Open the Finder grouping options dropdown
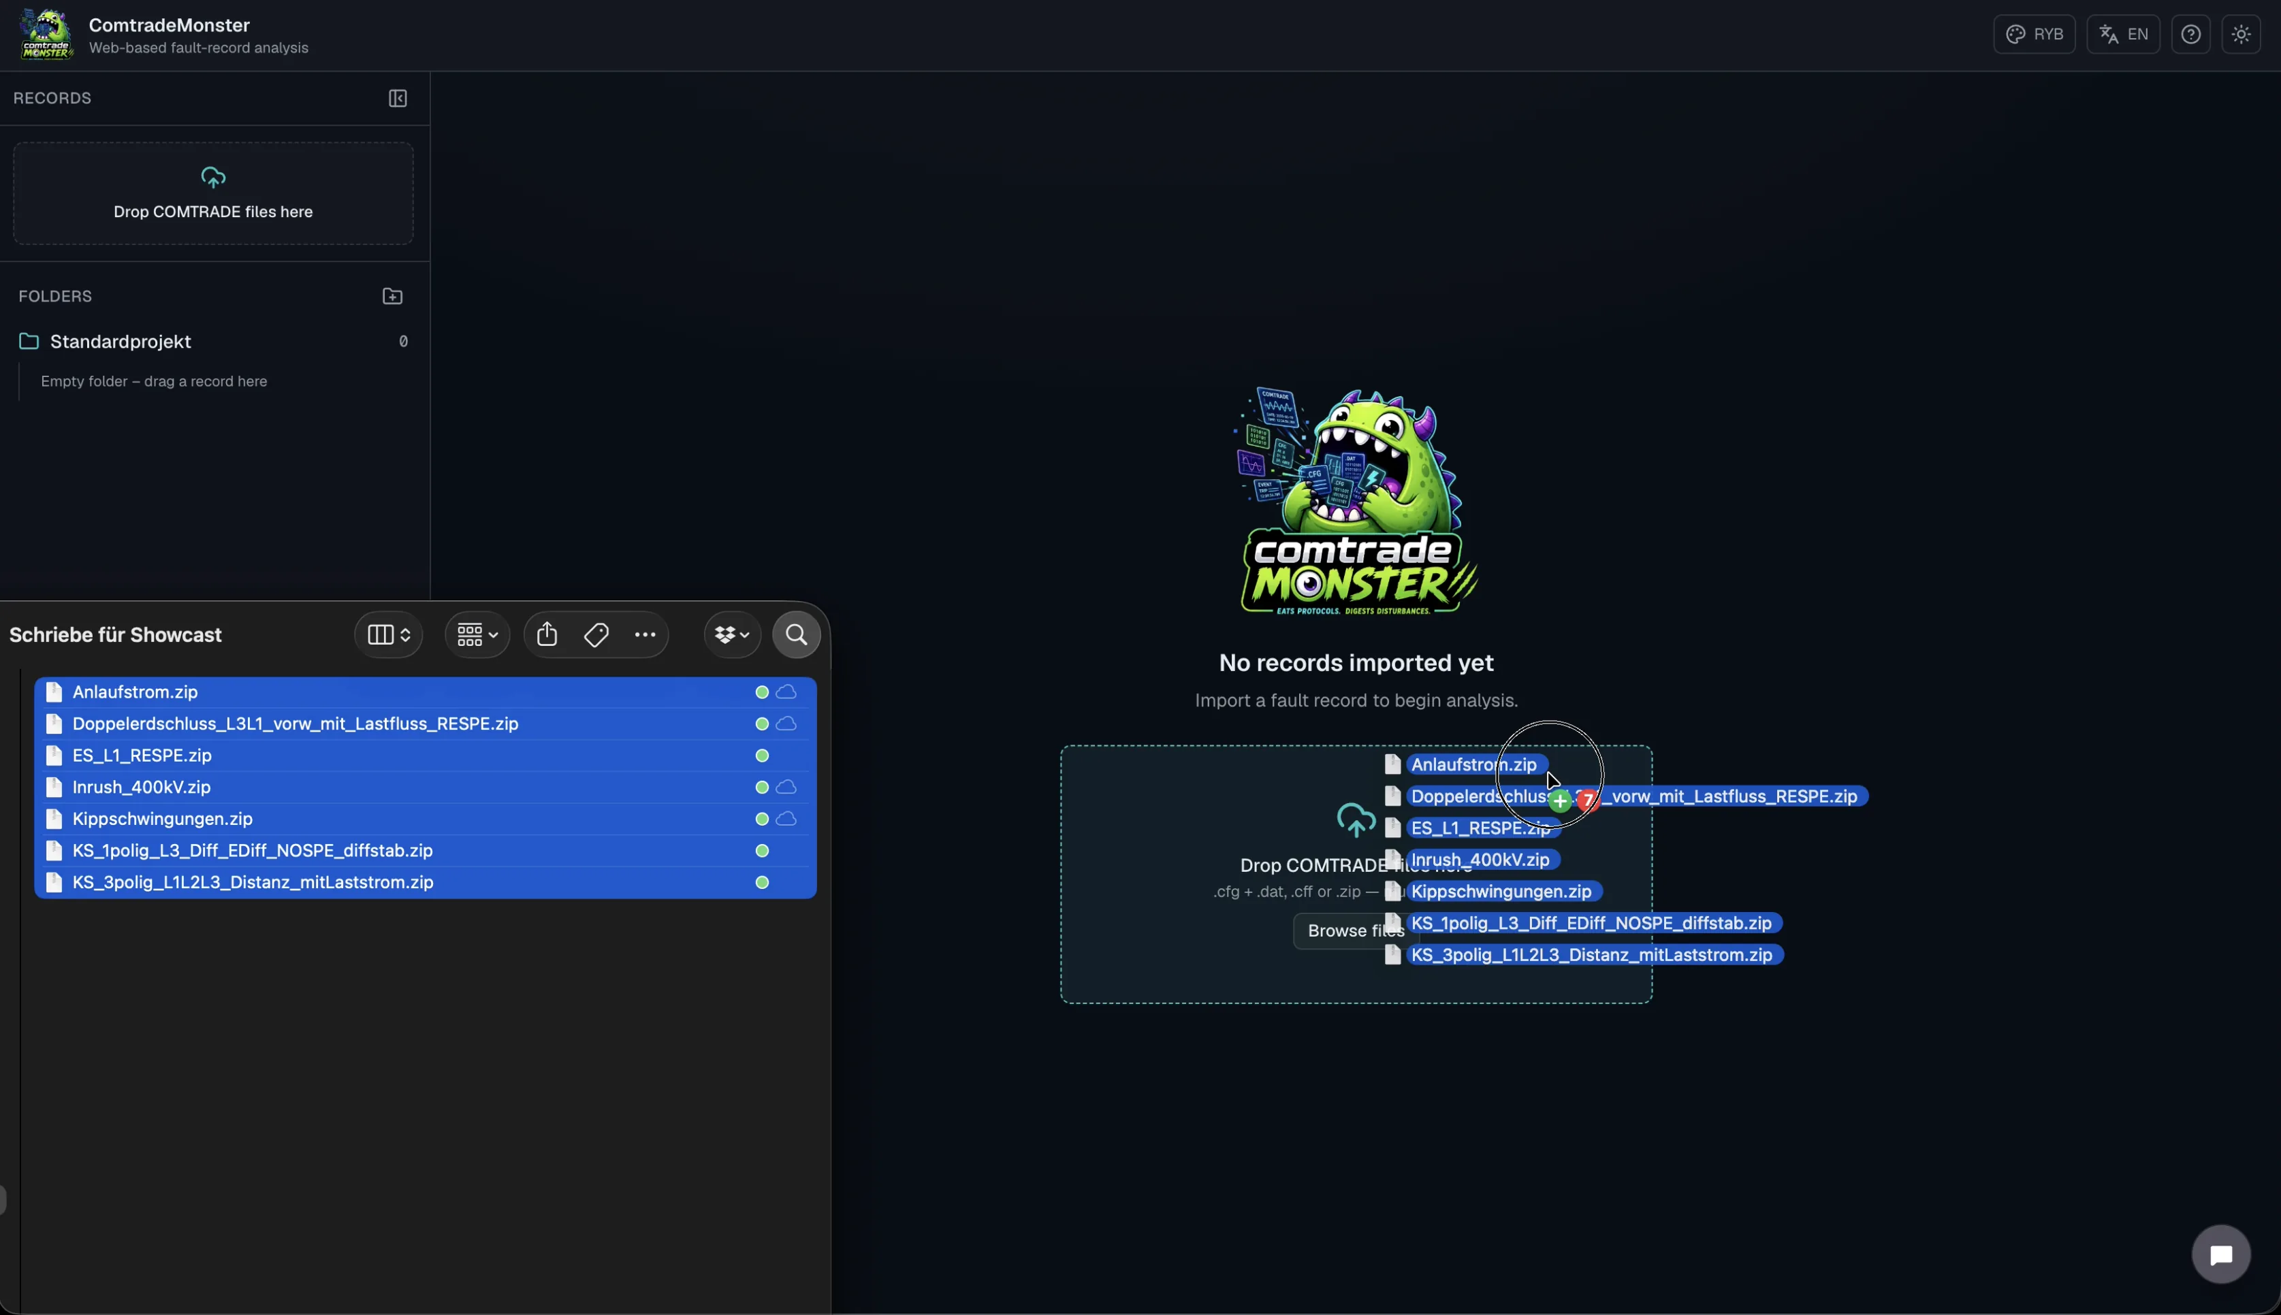 click(477, 635)
